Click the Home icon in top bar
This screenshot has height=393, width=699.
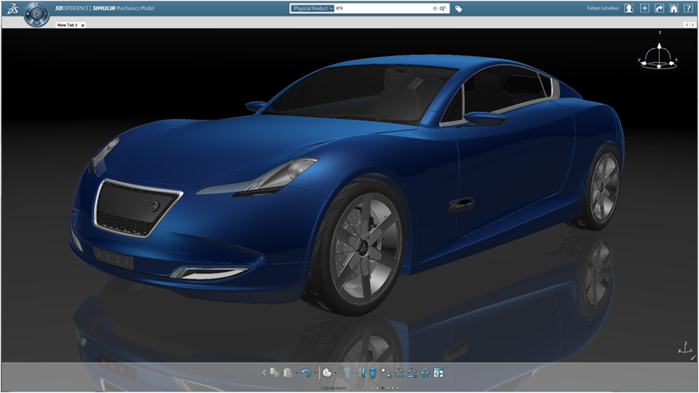click(674, 9)
